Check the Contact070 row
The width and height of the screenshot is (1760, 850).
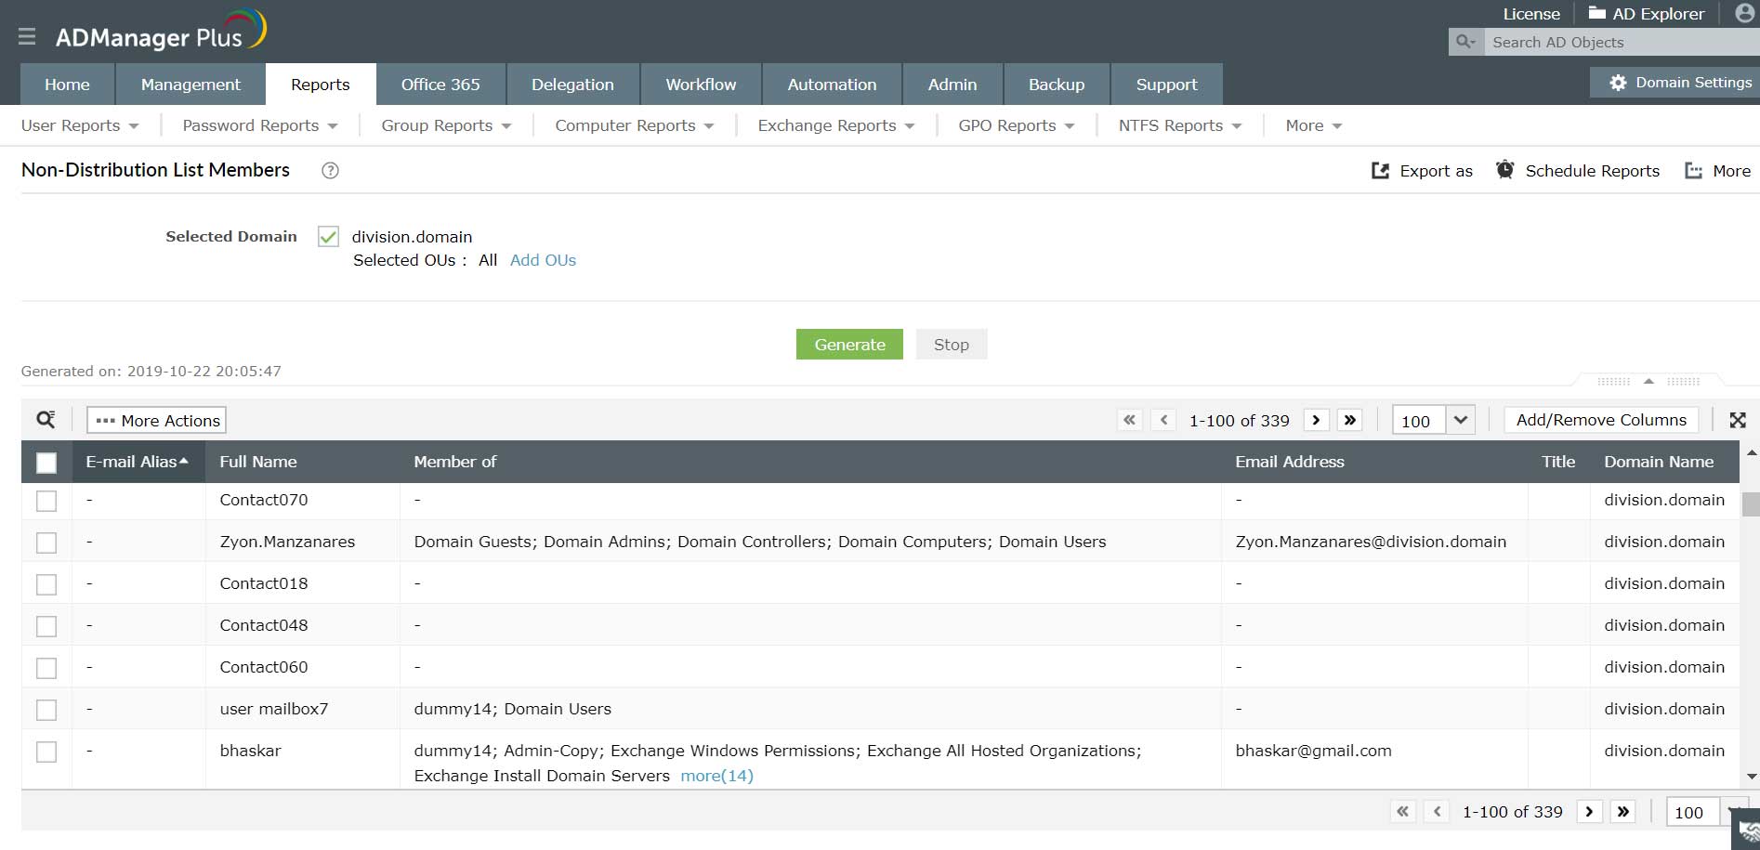[46, 501]
